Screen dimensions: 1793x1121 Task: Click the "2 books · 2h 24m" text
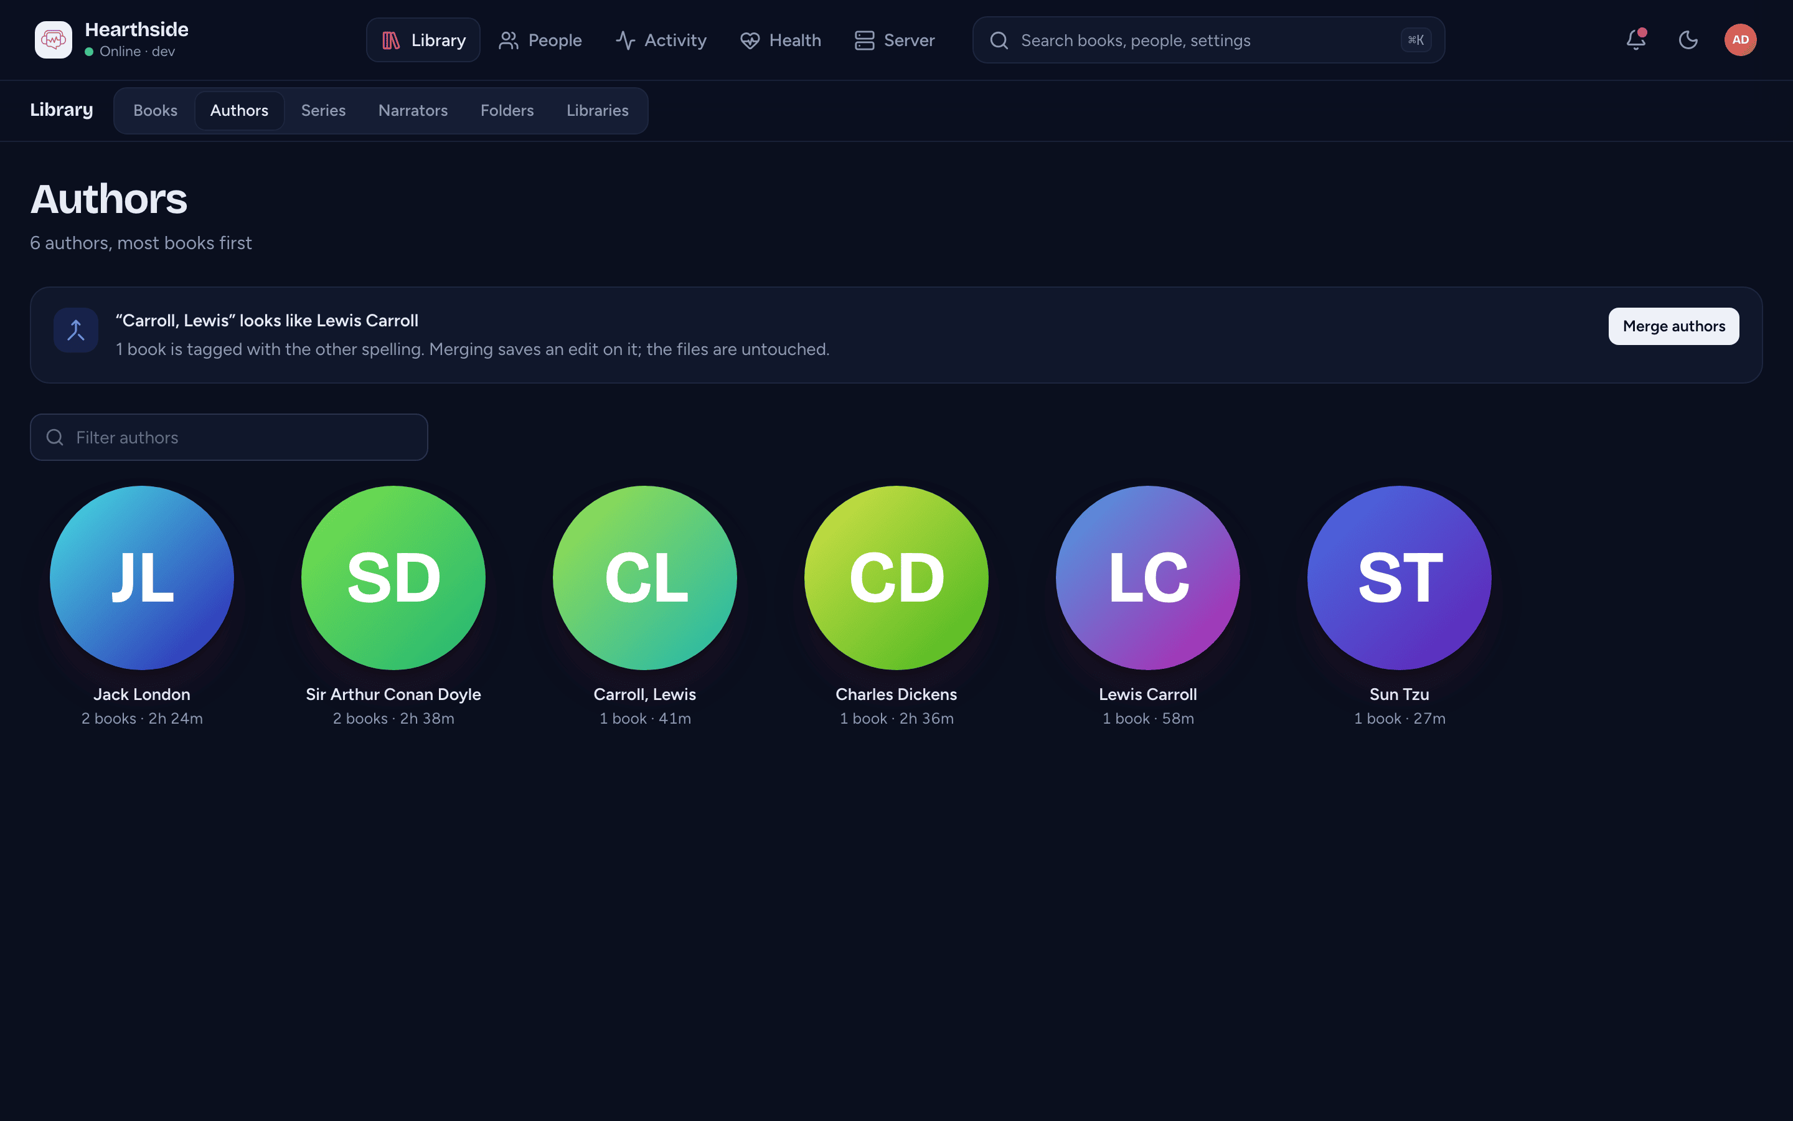coord(141,719)
